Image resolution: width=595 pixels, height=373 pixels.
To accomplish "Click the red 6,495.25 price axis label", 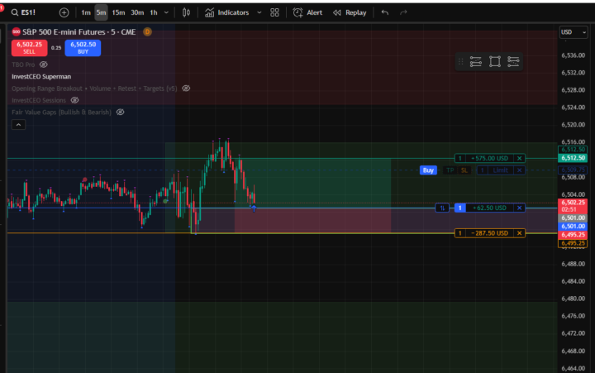I will [x=573, y=235].
